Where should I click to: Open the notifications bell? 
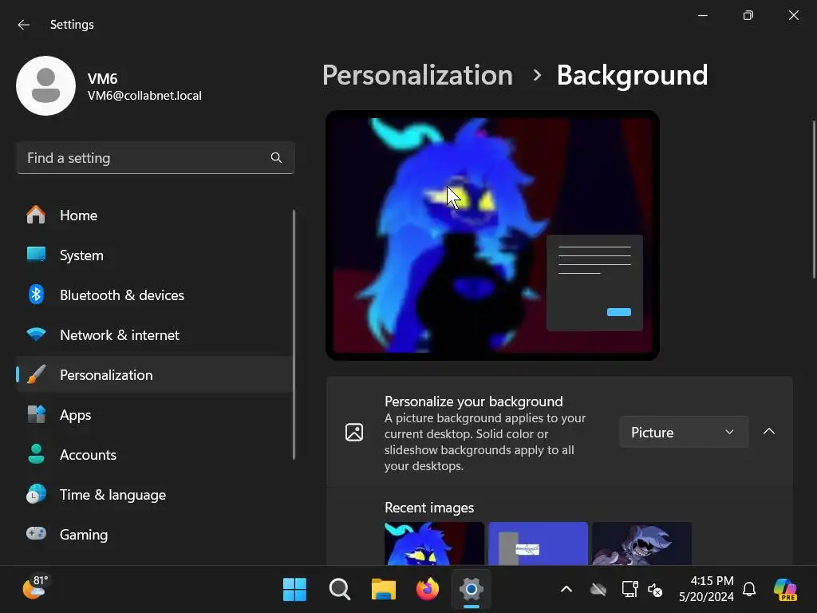tap(749, 589)
